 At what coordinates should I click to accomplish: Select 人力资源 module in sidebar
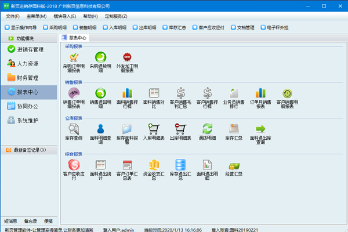pyautogui.click(x=29, y=64)
